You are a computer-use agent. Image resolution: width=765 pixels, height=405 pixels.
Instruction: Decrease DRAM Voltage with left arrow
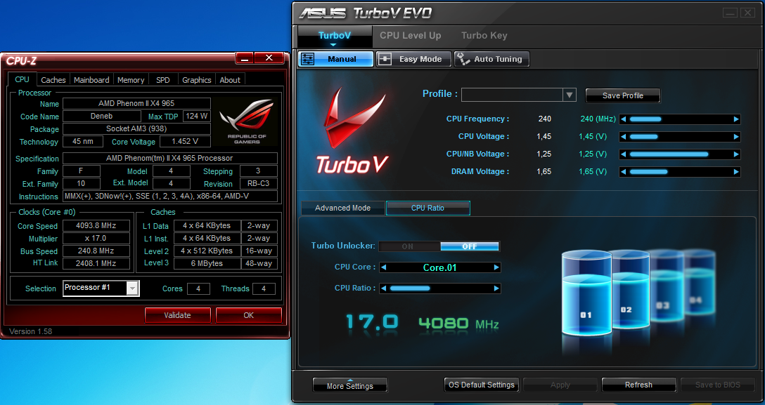coord(624,172)
